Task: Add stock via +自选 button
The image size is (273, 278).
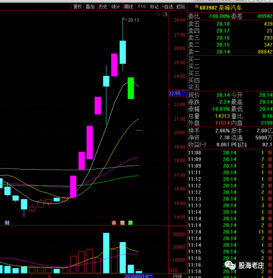Action: point(168,7)
